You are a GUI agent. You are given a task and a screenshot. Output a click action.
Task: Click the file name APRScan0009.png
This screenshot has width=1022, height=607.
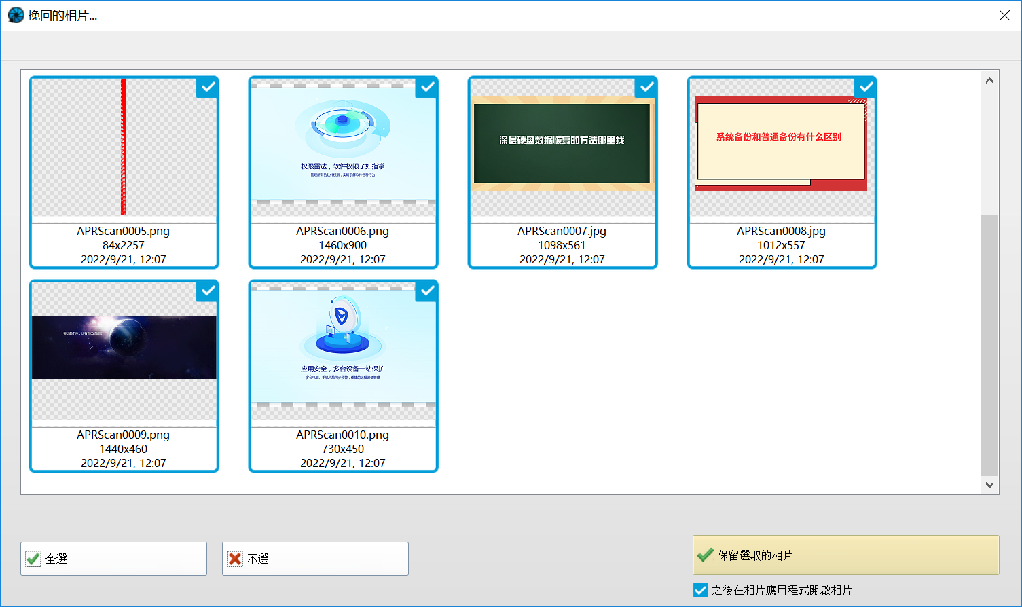[x=124, y=435]
